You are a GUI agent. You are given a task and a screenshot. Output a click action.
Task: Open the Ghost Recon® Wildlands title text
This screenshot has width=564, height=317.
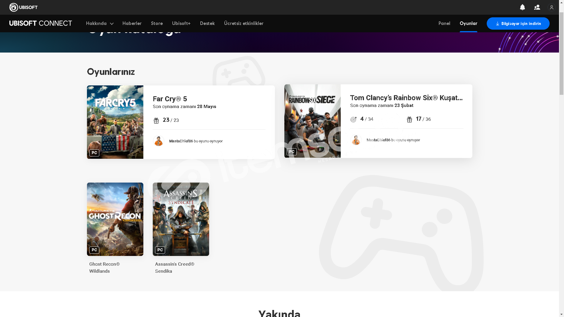[x=105, y=267]
